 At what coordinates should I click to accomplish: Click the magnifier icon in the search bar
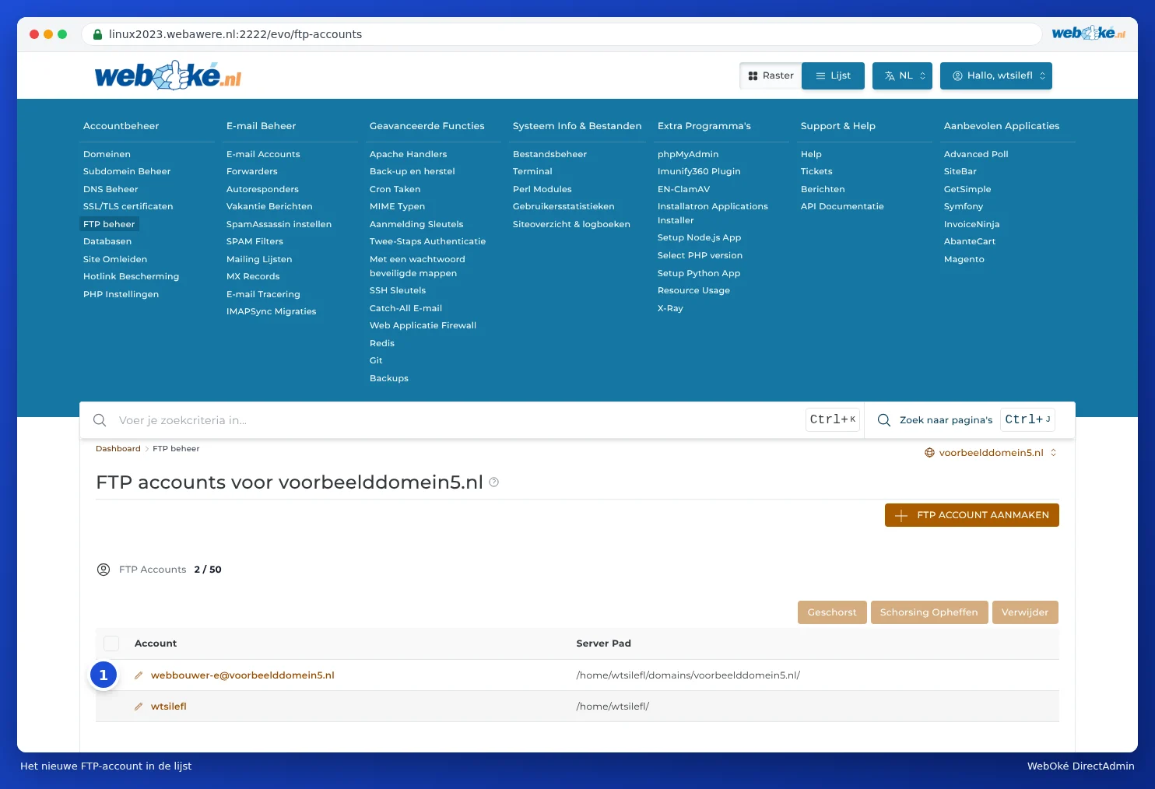100,420
